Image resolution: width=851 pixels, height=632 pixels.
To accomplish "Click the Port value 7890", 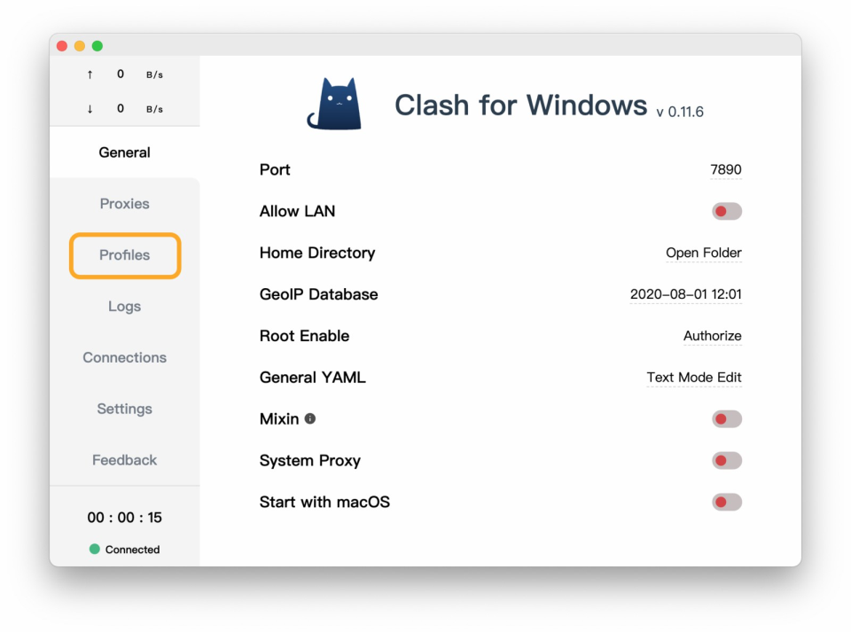I will pos(727,169).
